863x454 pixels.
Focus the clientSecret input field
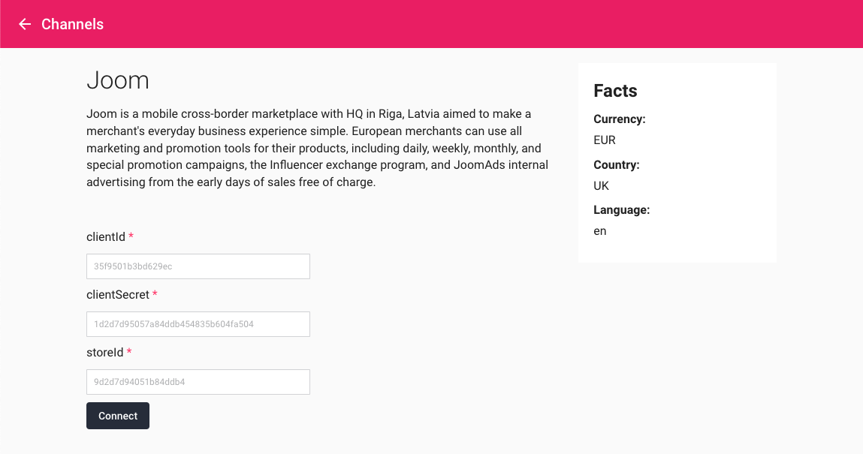(x=198, y=324)
